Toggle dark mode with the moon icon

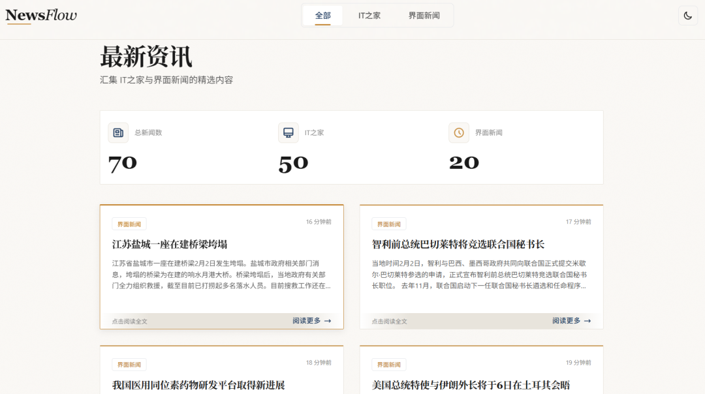click(687, 16)
